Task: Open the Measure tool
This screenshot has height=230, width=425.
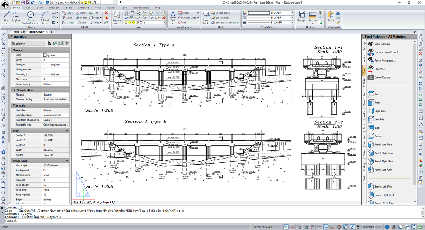Action: pos(313,15)
